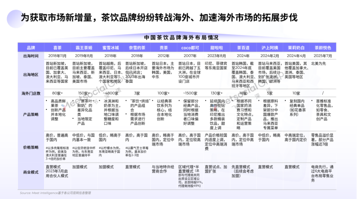Click the store count 100家+
Viewport: 357px width, 199px height.
click(x=164, y=93)
